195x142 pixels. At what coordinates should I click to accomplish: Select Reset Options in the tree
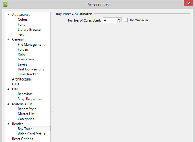point(22,139)
